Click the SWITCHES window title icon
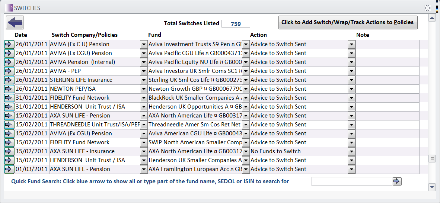 coord(9,8)
